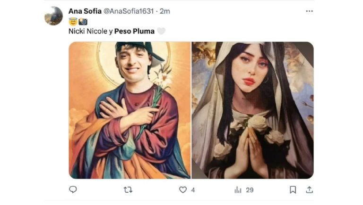The height and width of the screenshot is (205, 363).
Task: Open the reply speech bubble icon
Action: click(x=73, y=189)
